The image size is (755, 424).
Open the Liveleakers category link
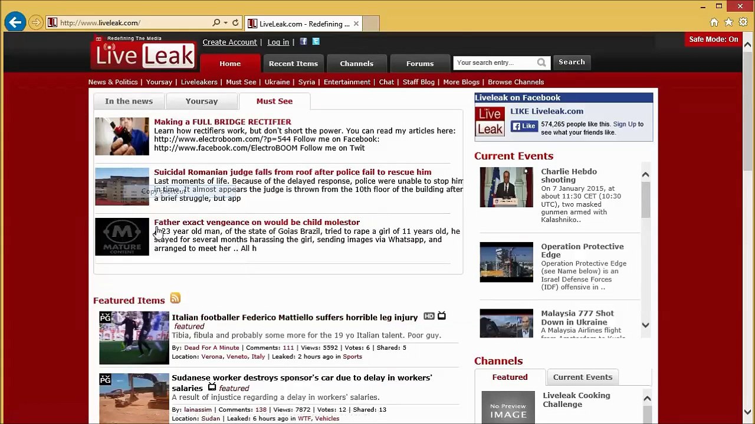pos(199,82)
